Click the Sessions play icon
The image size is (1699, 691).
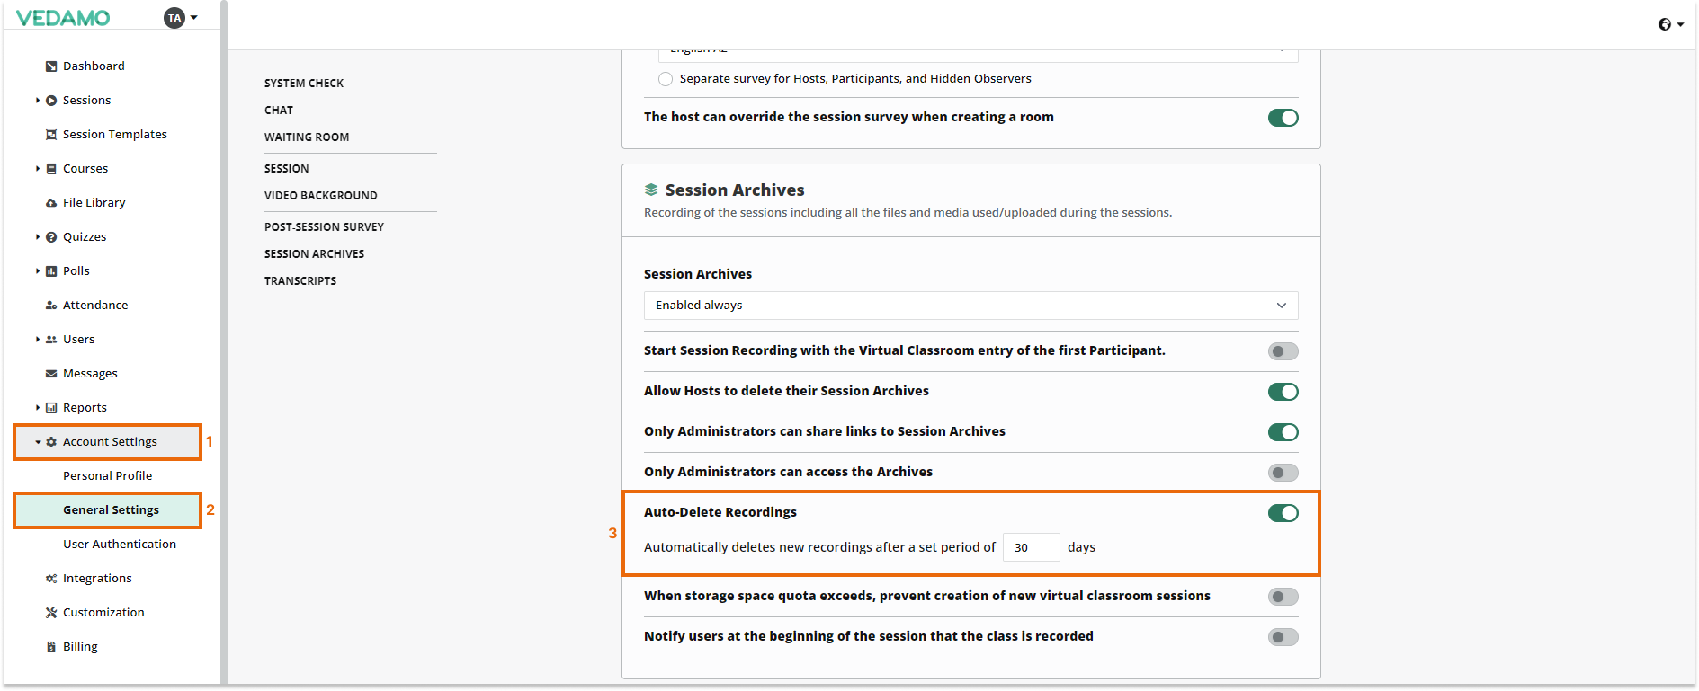tap(51, 101)
